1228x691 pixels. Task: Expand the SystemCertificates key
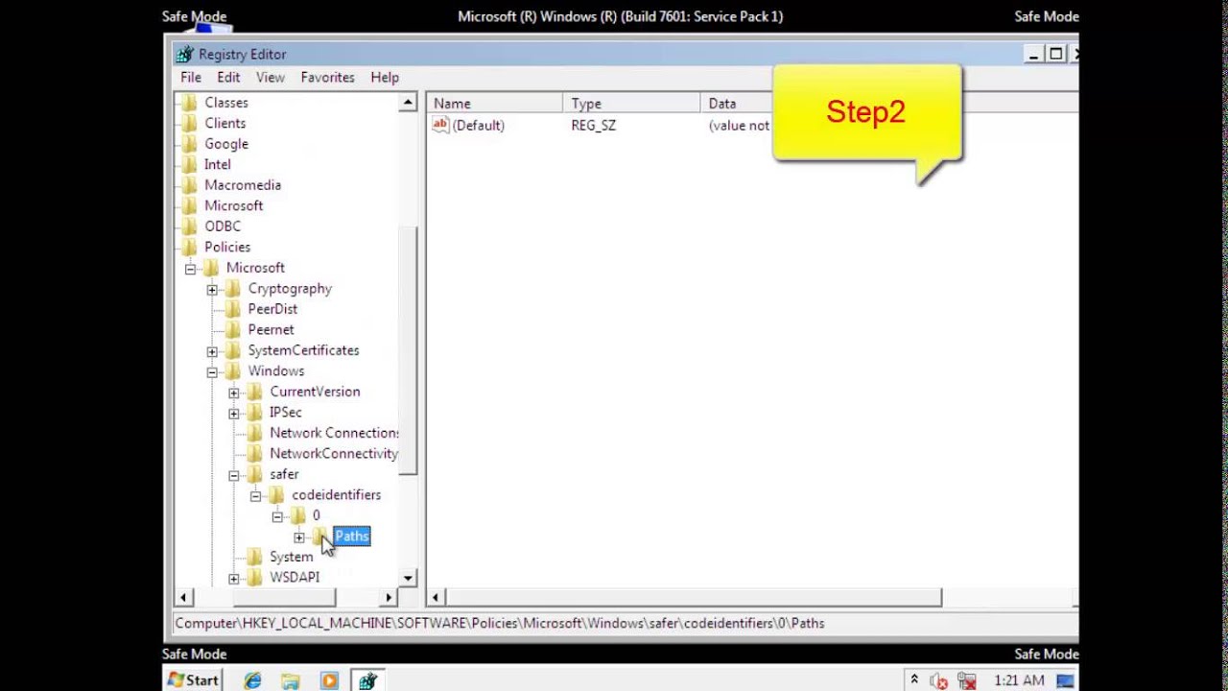pos(212,351)
